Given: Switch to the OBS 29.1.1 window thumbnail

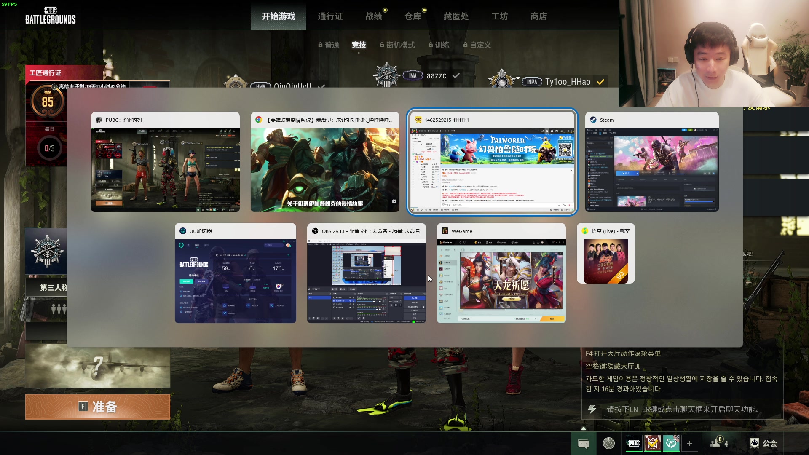Looking at the screenshot, I should pos(366,273).
